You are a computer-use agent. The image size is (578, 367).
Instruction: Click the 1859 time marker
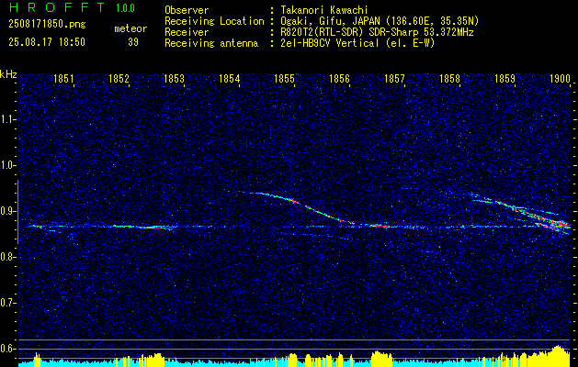[504, 78]
